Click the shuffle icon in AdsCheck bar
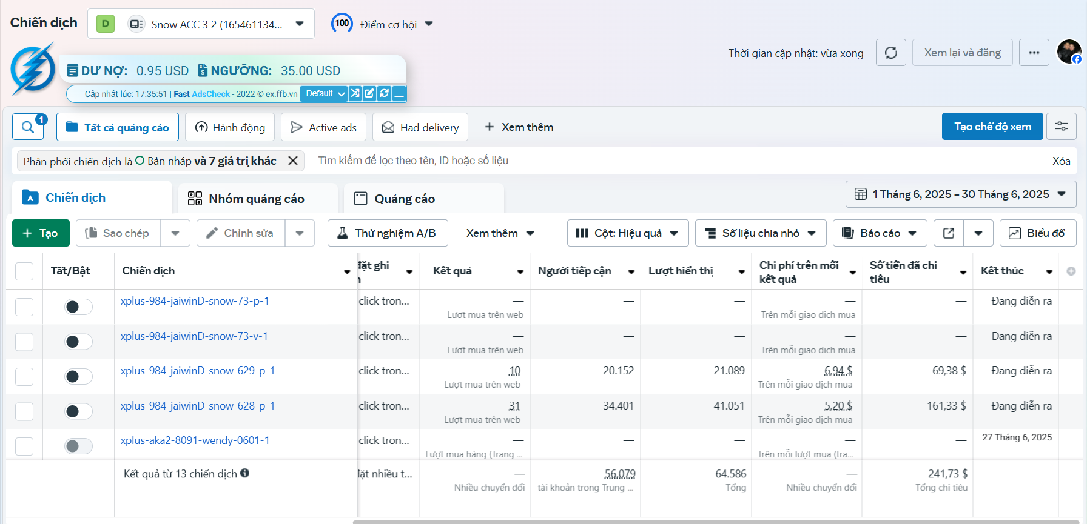 pyautogui.click(x=355, y=93)
